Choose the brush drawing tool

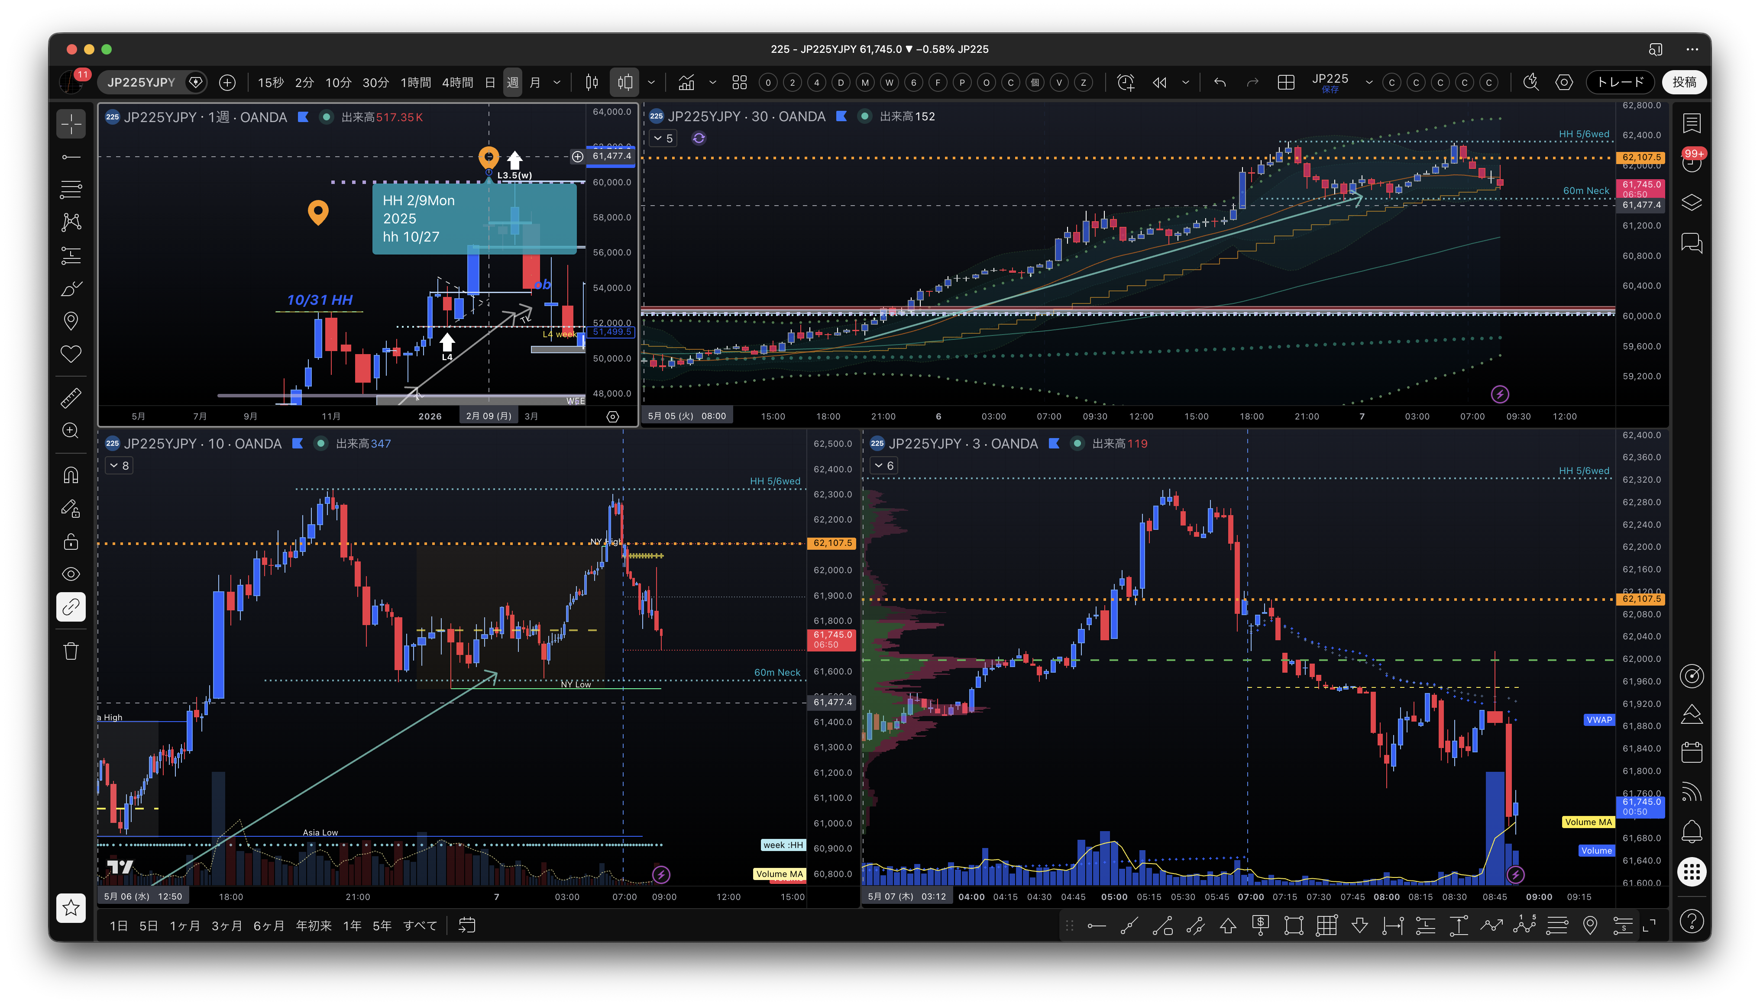(x=71, y=288)
